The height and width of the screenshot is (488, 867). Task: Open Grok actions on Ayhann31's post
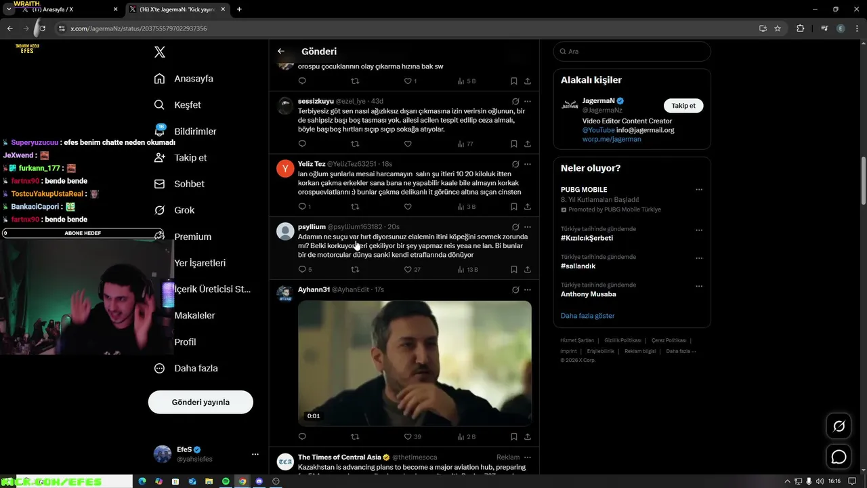pos(515,289)
